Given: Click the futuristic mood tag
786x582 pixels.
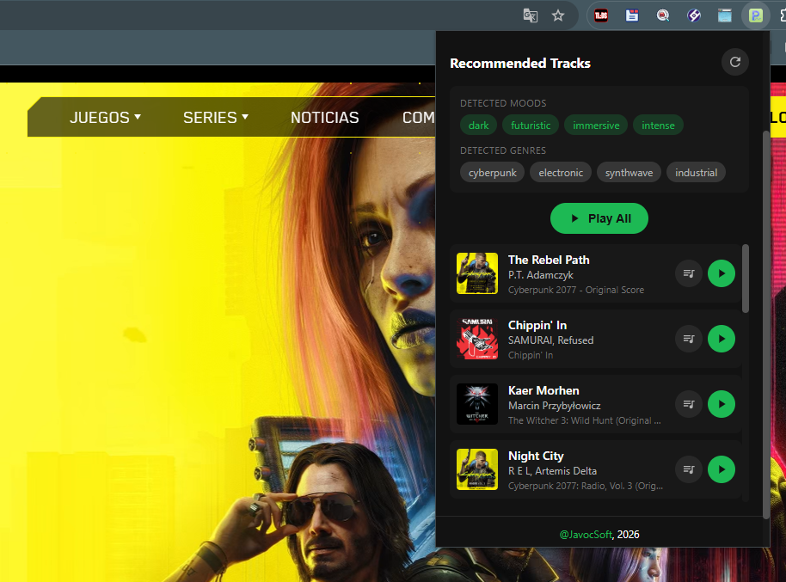Looking at the screenshot, I should (x=531, y=126).
